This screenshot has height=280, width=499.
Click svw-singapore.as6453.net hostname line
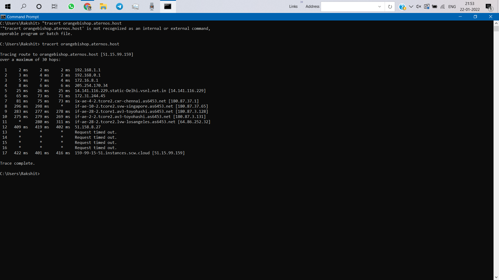(x=141, y=106)
